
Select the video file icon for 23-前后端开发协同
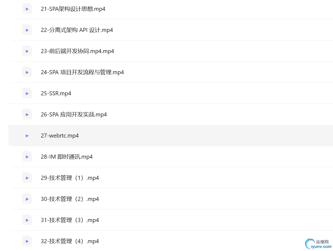(27, 51)
